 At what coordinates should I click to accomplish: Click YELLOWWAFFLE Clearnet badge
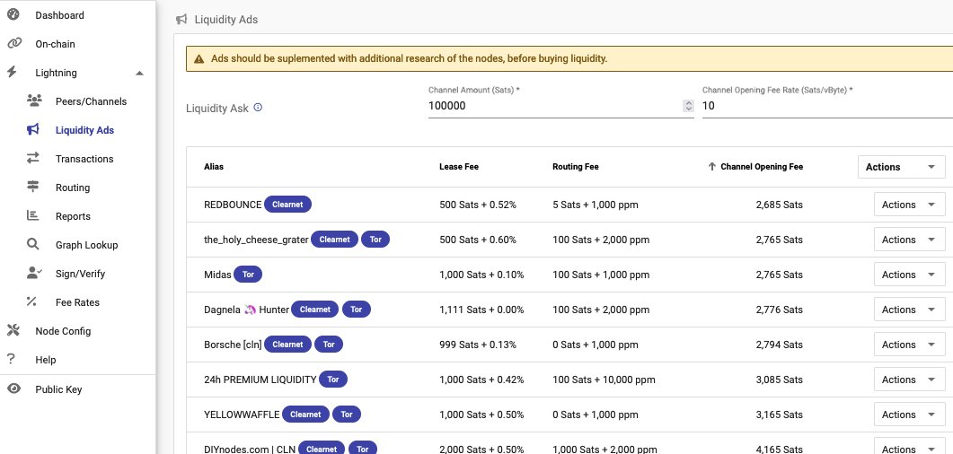[x=305, y=415]
